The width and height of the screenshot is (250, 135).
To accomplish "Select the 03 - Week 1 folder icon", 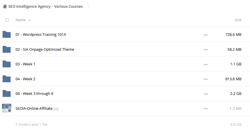I will pyautogui.click(x=7, y=64).
